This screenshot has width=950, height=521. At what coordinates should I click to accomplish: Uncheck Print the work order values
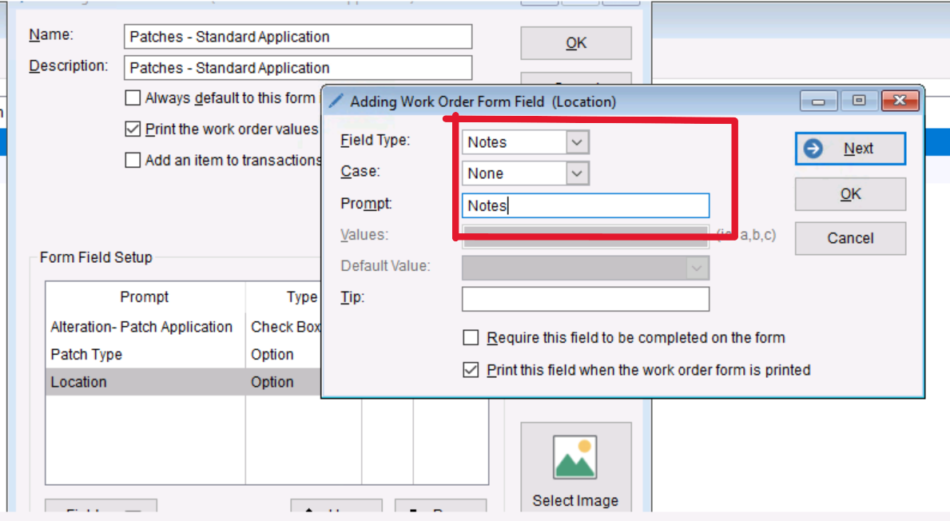[x=133, y=129]
